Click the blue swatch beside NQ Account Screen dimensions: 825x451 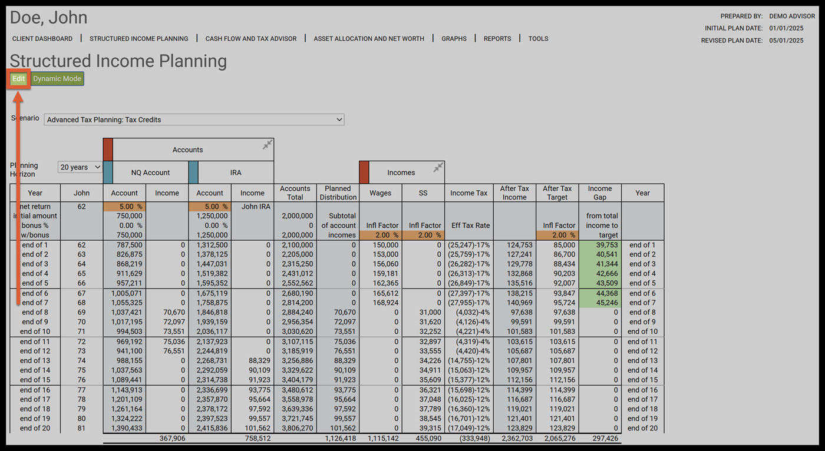click(108, 173)
